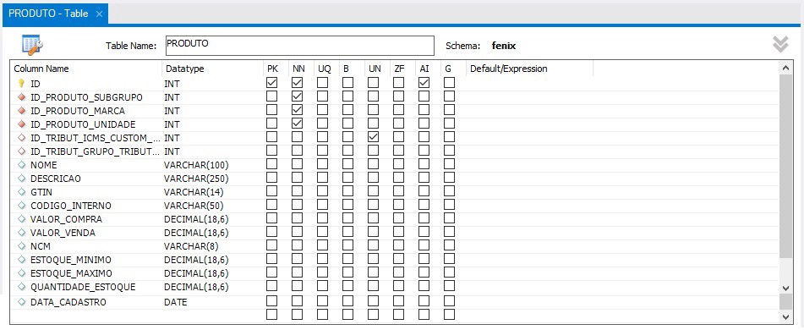Check the UQ checkbox for GTIN

point(322,191)
